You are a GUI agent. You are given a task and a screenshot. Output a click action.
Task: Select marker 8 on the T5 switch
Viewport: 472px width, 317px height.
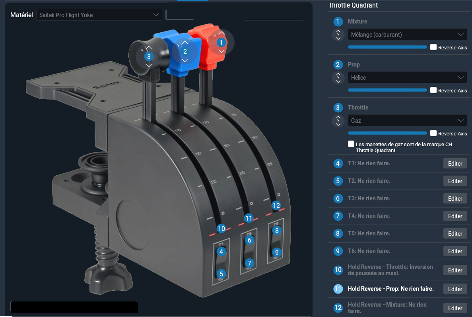(x=277, y=231)
